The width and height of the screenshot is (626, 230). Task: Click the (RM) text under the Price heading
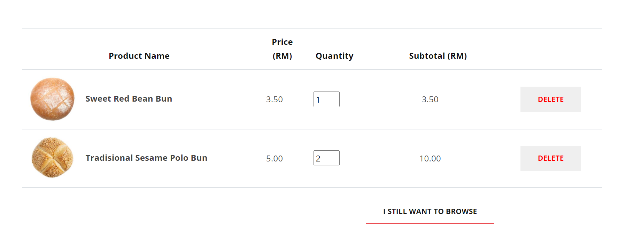tap(282, 56)
